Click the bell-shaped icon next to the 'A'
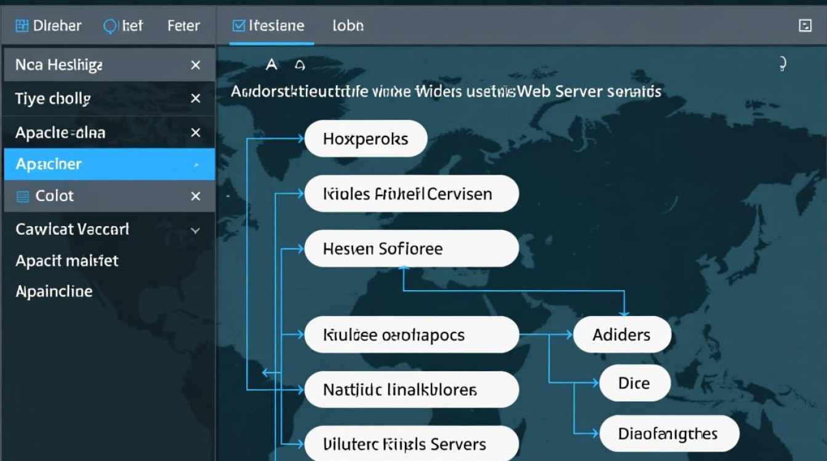 pos(300,65)
